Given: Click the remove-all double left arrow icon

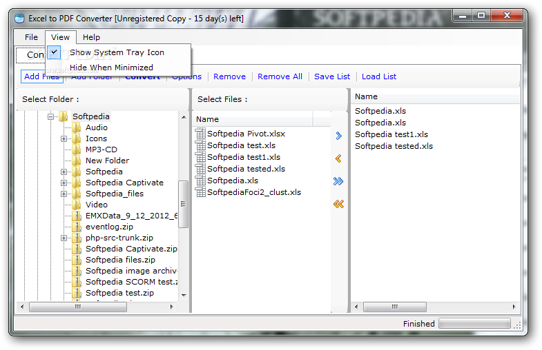Looking at the screenshot, I should tap(338, 204).
